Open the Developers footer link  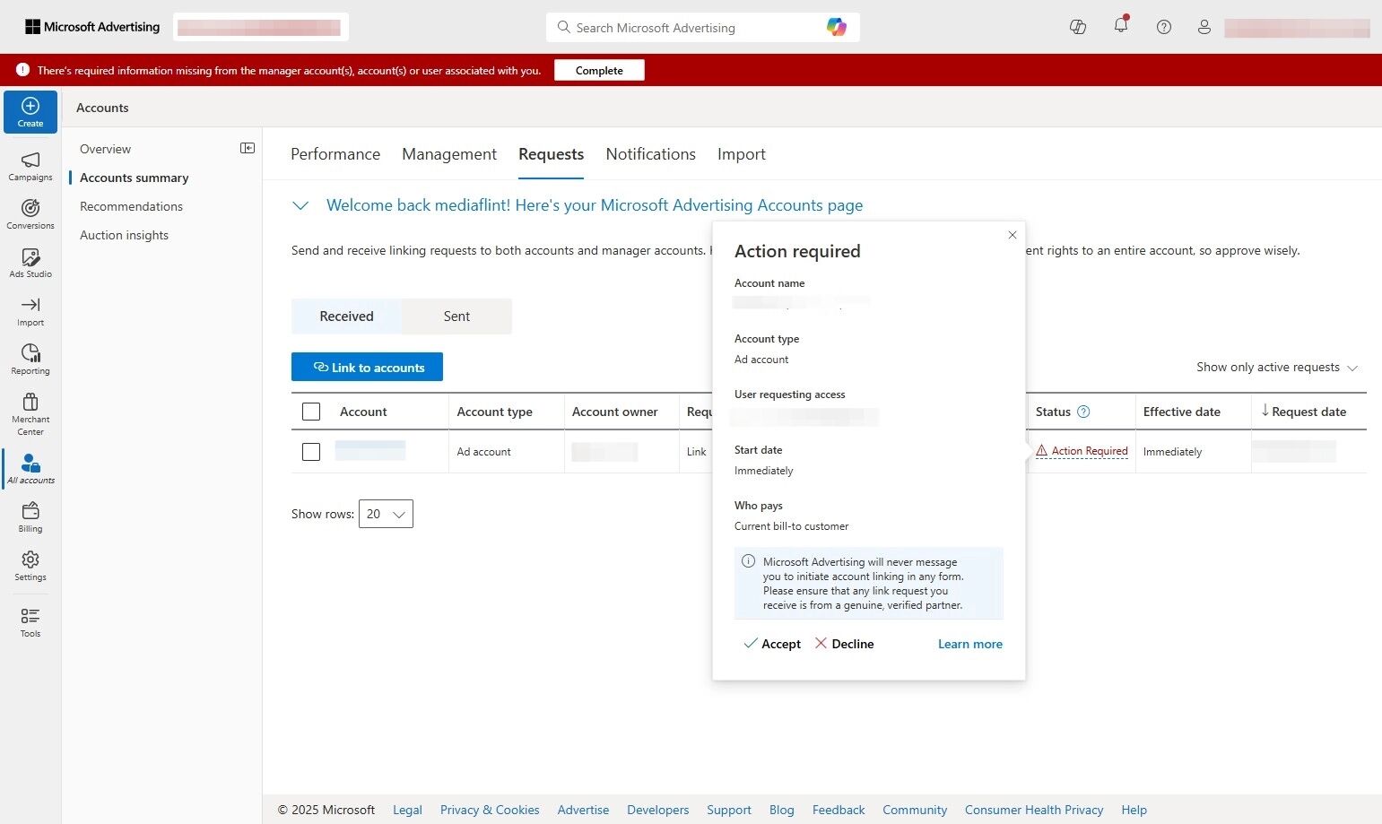(657, 810)
